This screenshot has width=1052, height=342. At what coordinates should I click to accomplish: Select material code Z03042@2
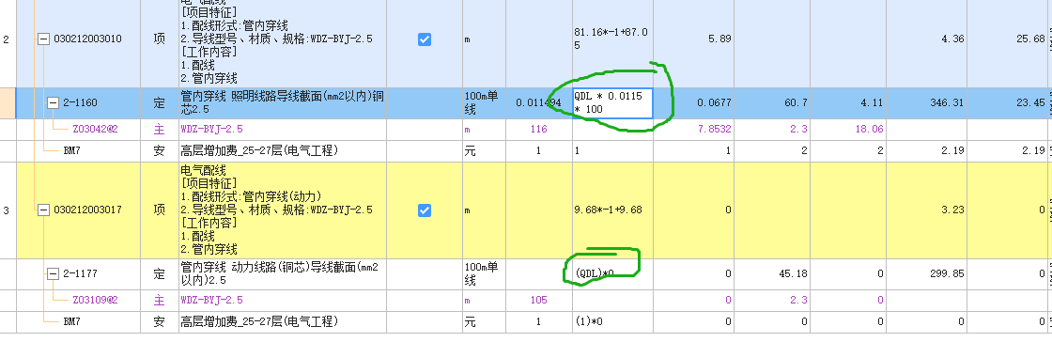[x=95, y=129]
